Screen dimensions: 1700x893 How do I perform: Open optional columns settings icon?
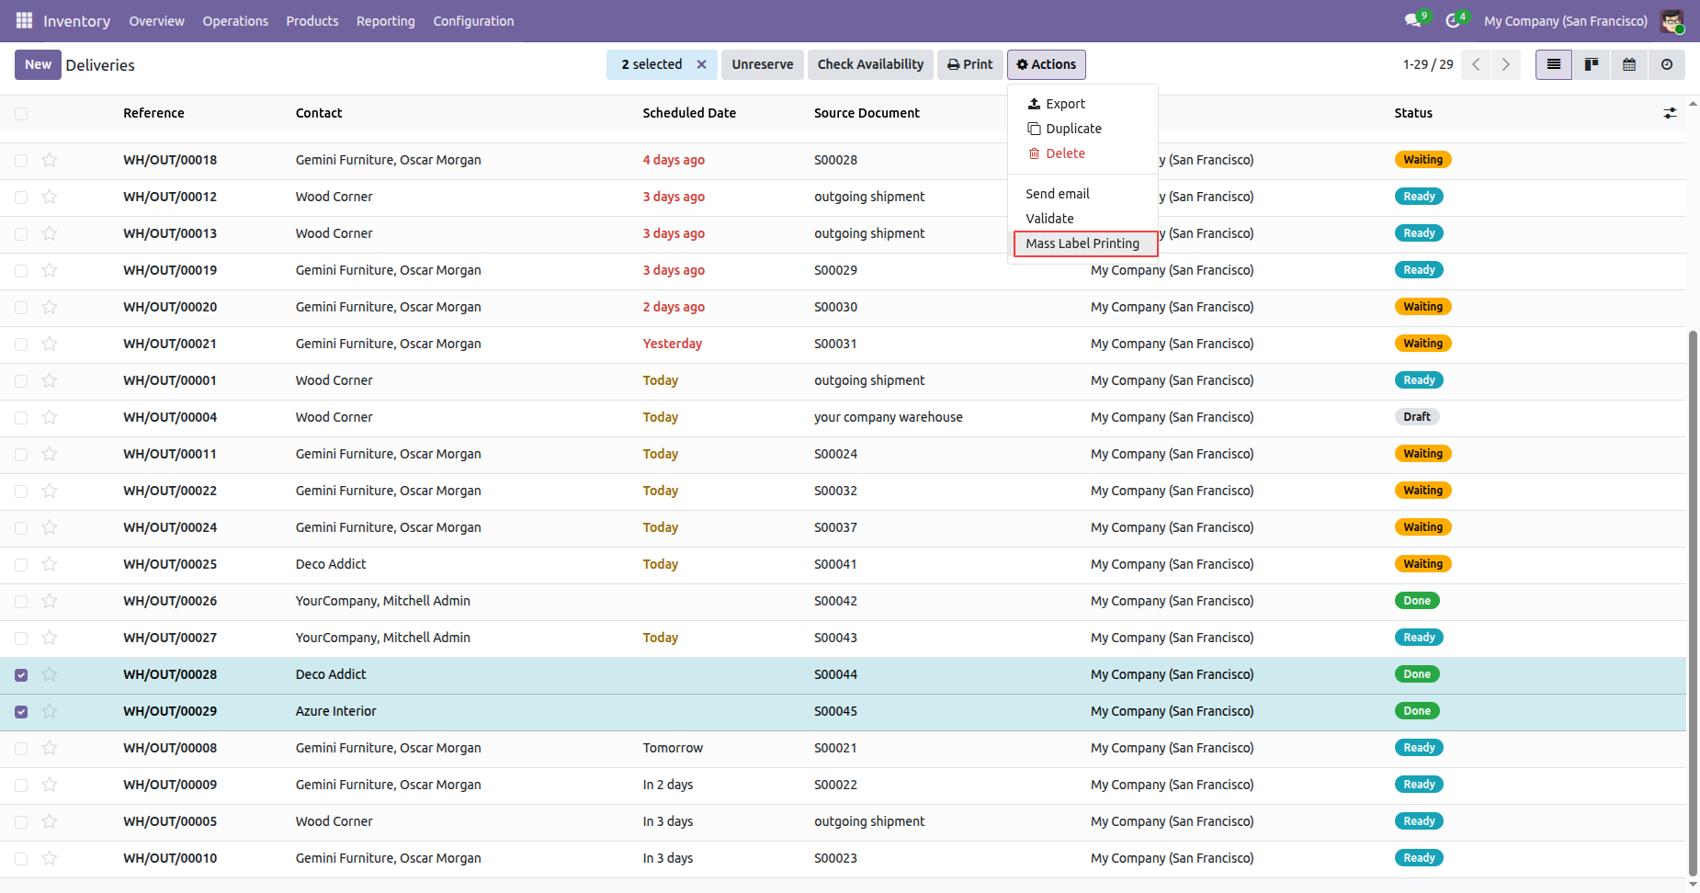[x=1670, y=113]
